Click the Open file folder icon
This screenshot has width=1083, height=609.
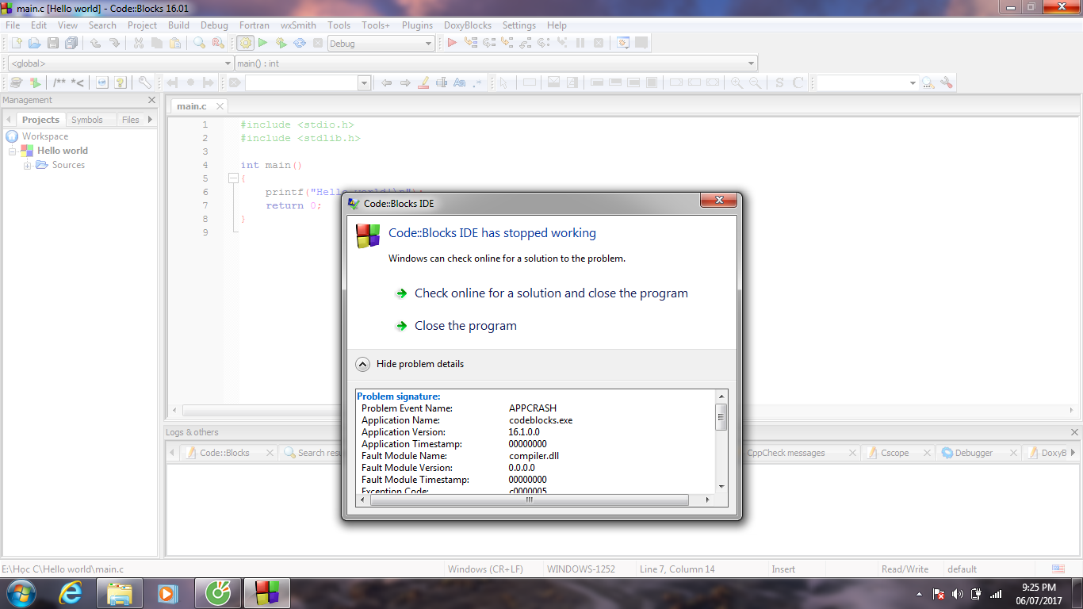click(34, 43)
